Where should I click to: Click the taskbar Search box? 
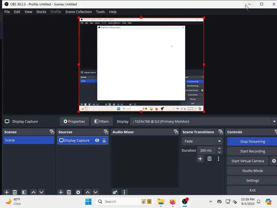pyautogui.click(x=124, y=201)
